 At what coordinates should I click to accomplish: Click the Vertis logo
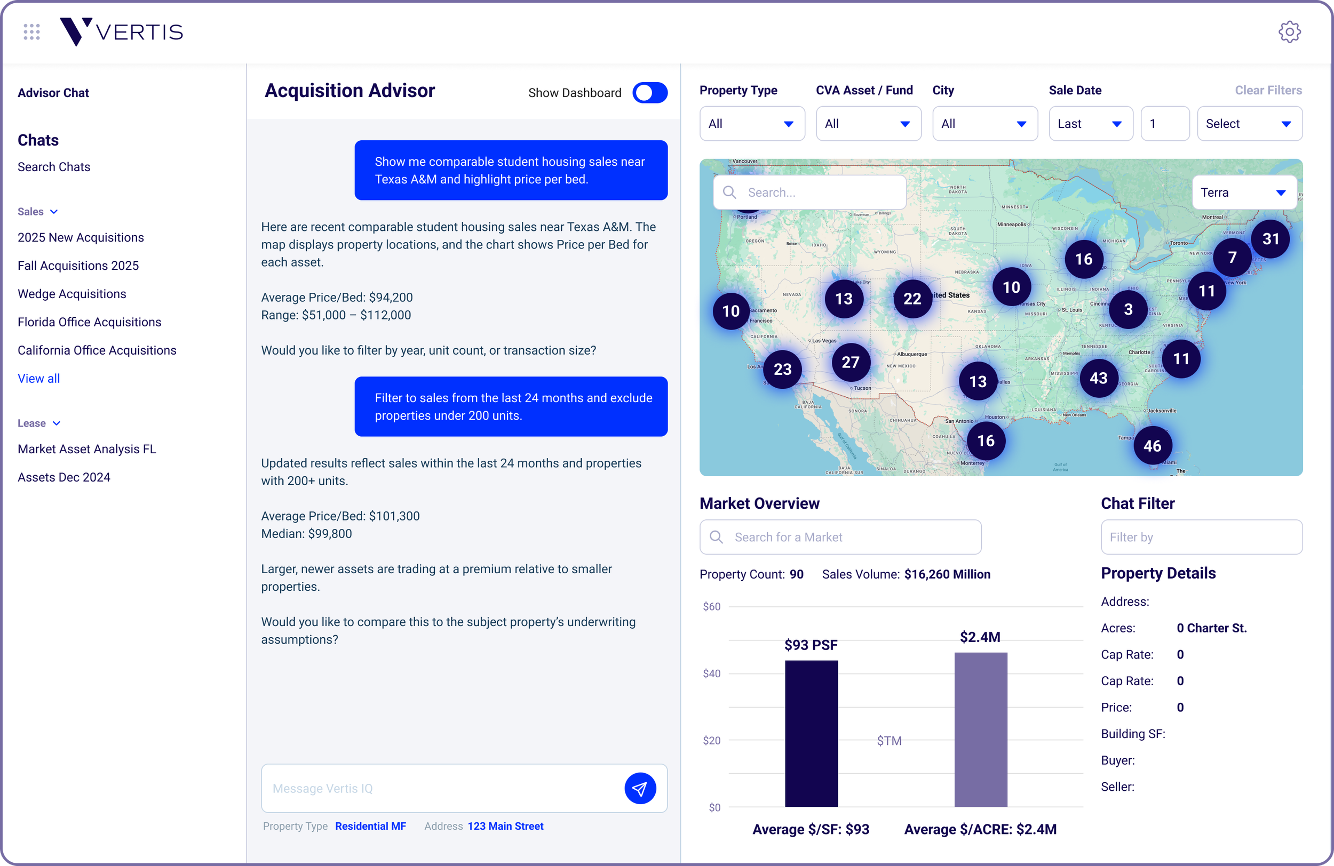coord(122,32)
